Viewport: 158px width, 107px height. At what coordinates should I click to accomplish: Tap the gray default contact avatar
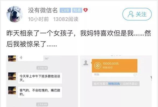pyautogui.click(x=86, y=63)
